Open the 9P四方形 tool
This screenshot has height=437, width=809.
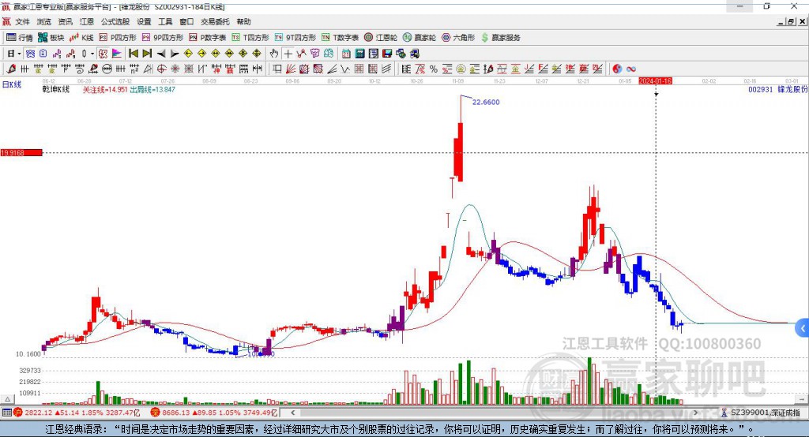pyautogui.click(x=163, y=38)
